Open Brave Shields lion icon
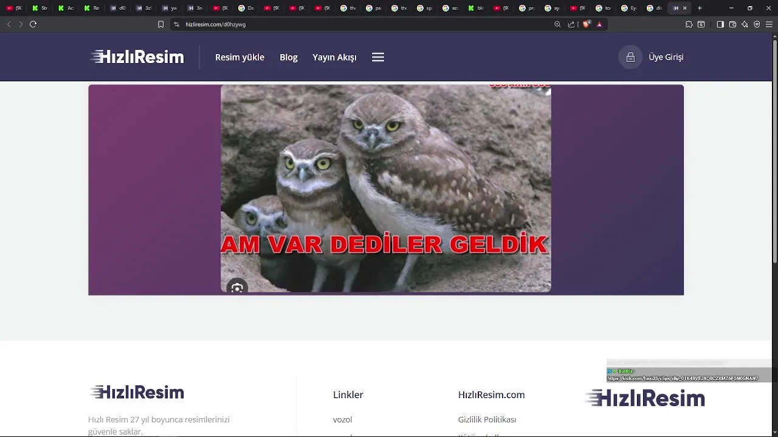The image size is (778, 437). click(586, 24)
